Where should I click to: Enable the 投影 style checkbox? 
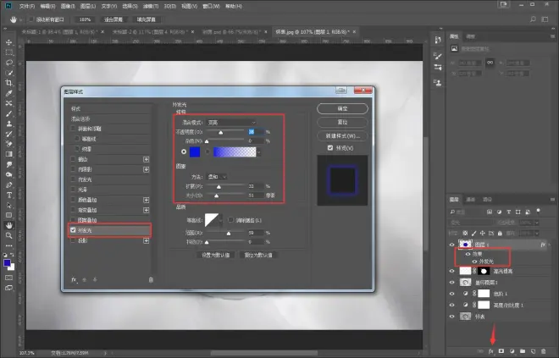tap(73, 240)
